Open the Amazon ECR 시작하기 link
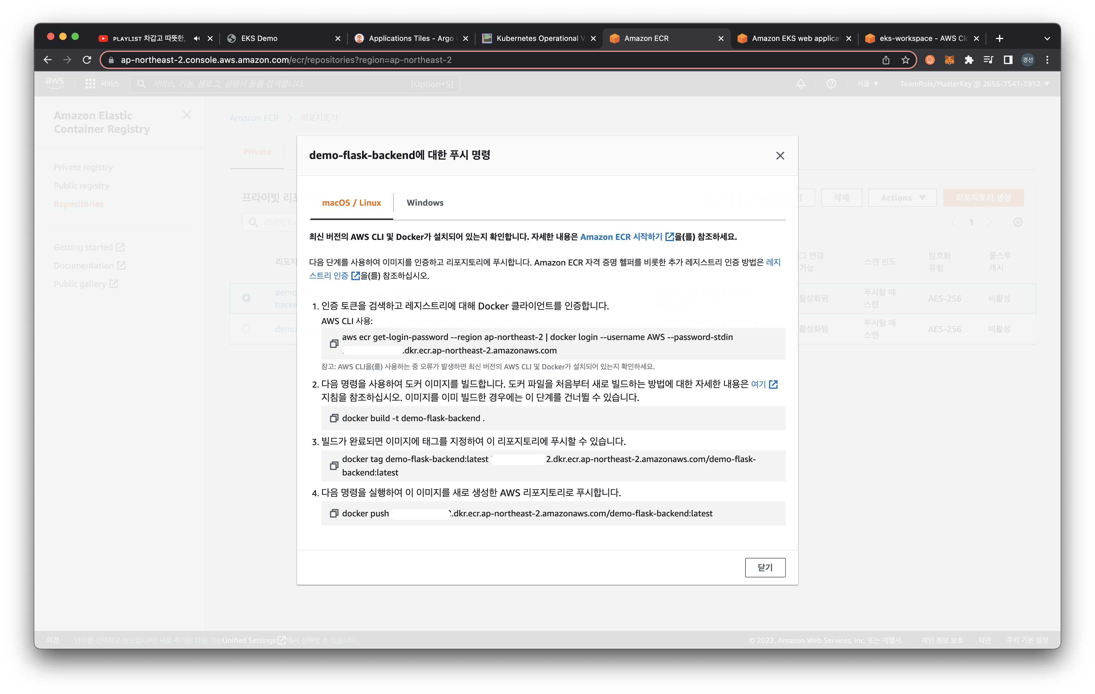The height and width of the screenshot is (694, 1095). tap(627, 237)
